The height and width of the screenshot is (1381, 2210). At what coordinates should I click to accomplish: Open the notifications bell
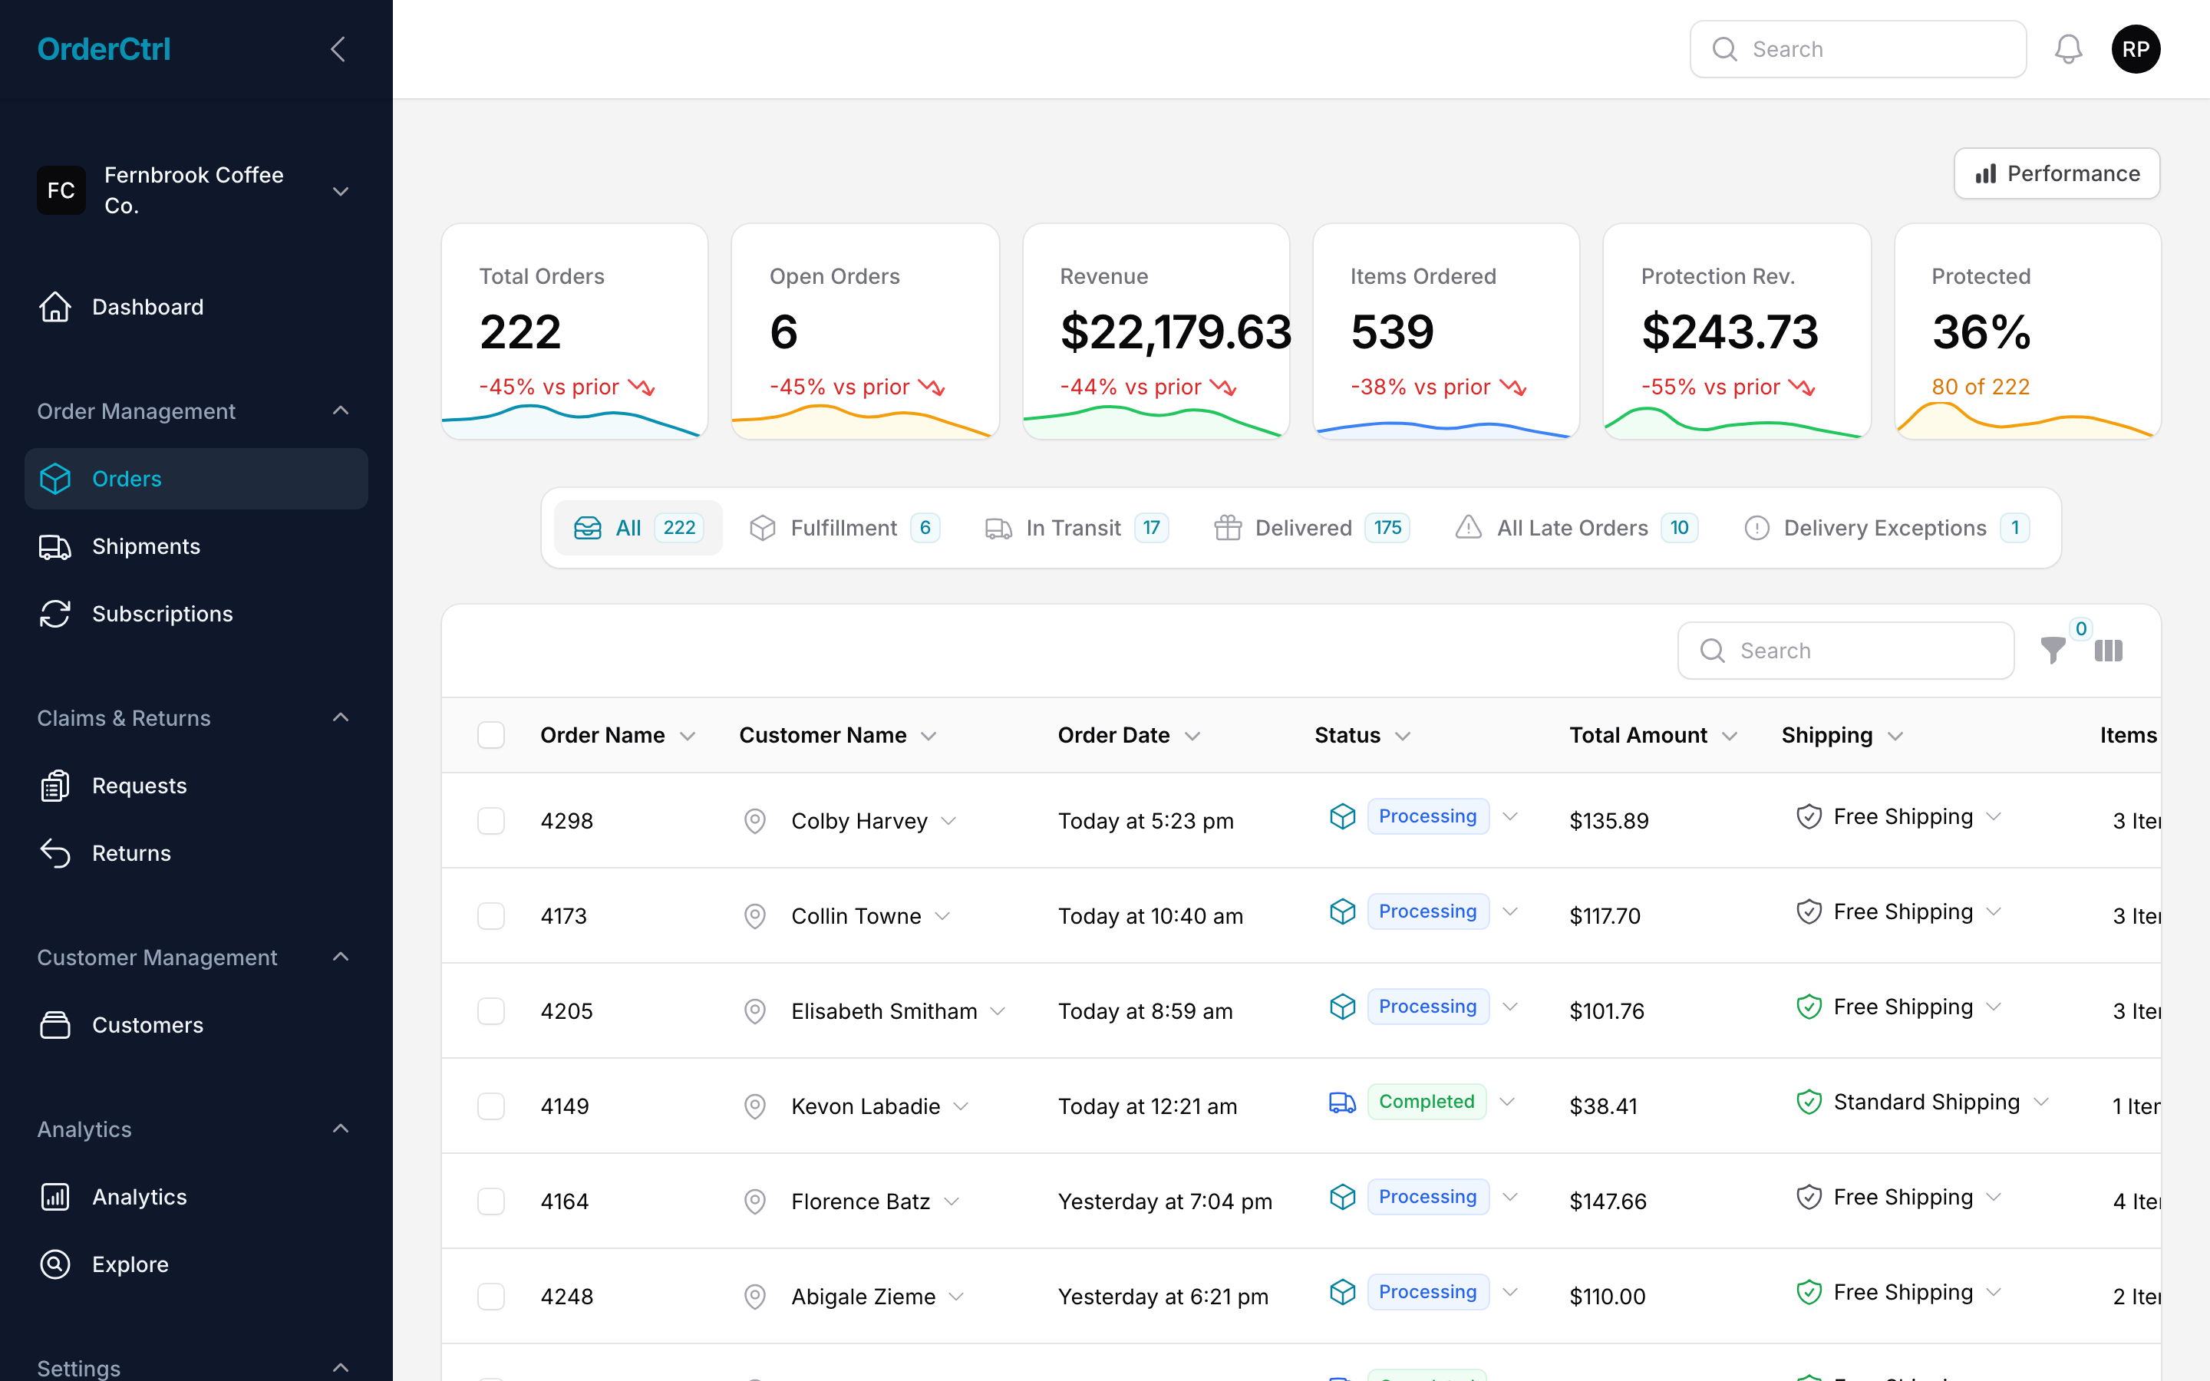click(2069, 49)
